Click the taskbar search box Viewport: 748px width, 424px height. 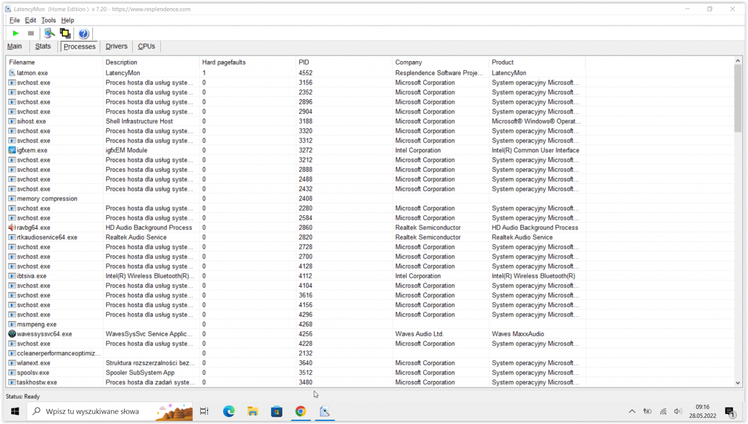point(111,412)
